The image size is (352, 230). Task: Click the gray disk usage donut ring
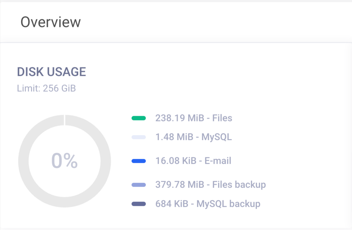24,161
